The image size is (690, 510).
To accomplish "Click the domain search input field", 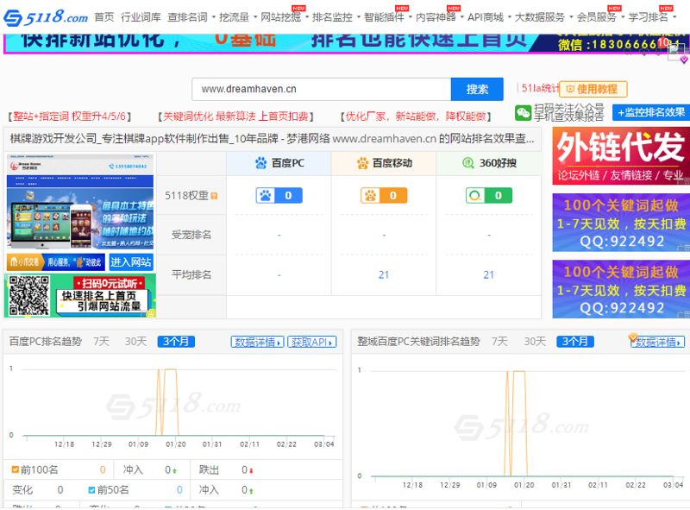I will [x=322, y=90].
